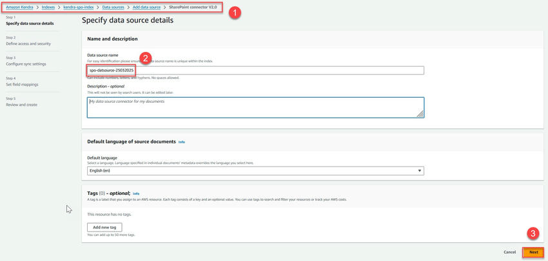548x261 pixels.
Task: Select the Name and description section title
Action: [112, 39]
